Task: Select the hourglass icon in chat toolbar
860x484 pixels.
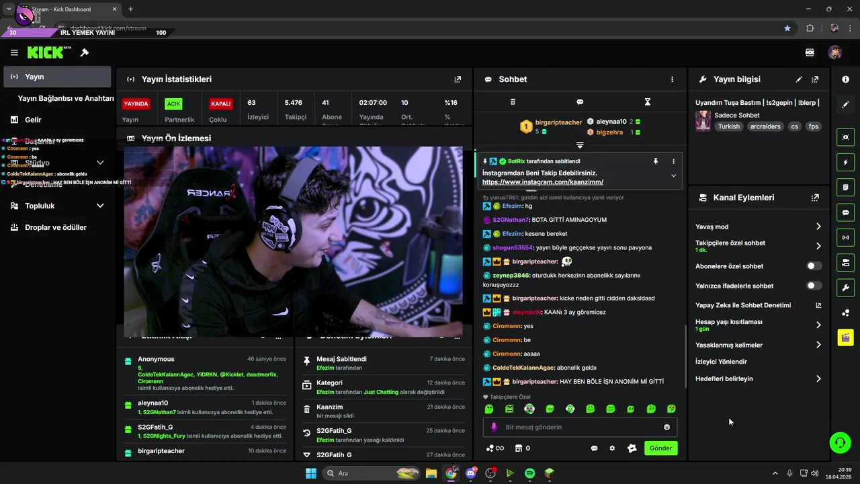Action: tap(648, 102)
